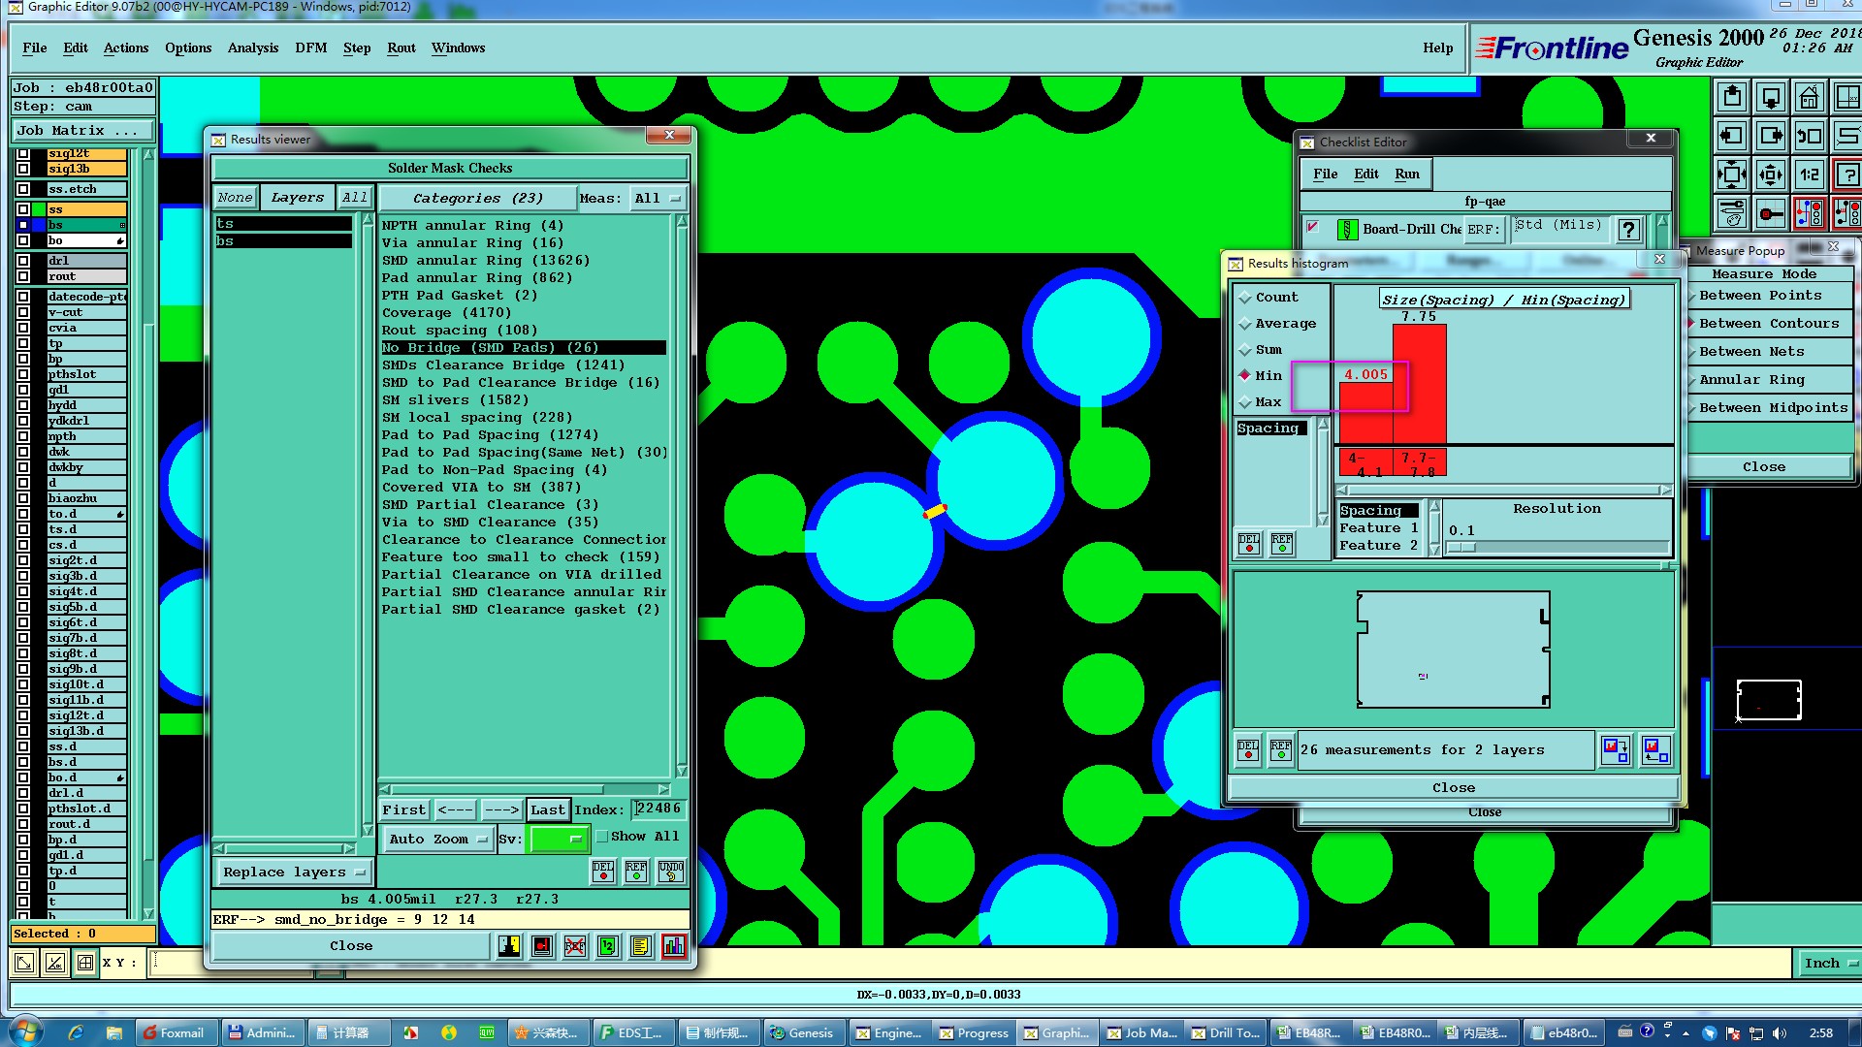This screenshot has height=1047, width=1862.
Task: Expand the Meas: All dropdown
Action: [657, 198]
